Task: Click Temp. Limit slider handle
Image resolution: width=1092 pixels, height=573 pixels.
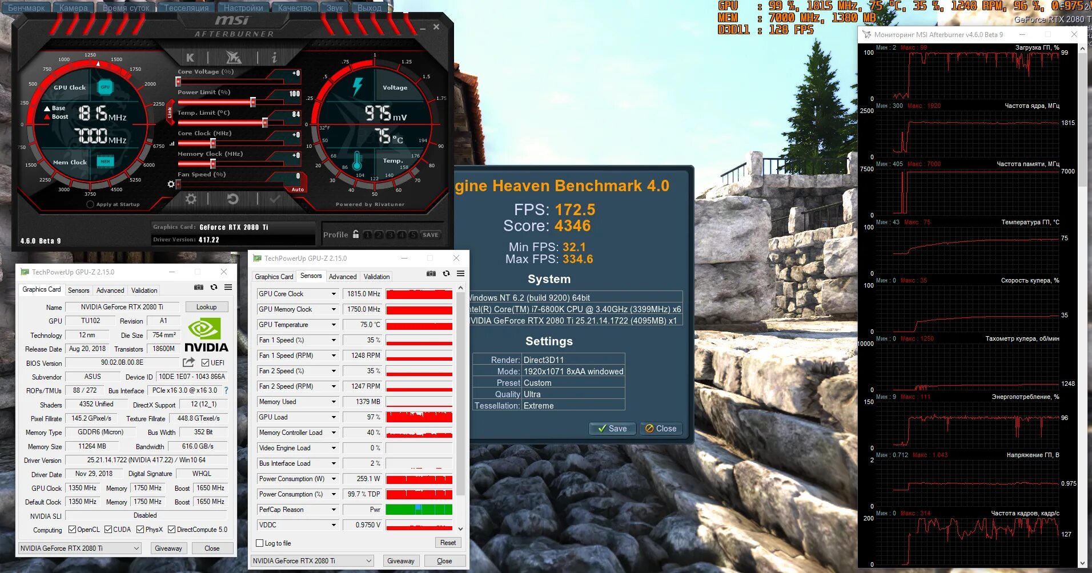Action: tap(264, 123)
